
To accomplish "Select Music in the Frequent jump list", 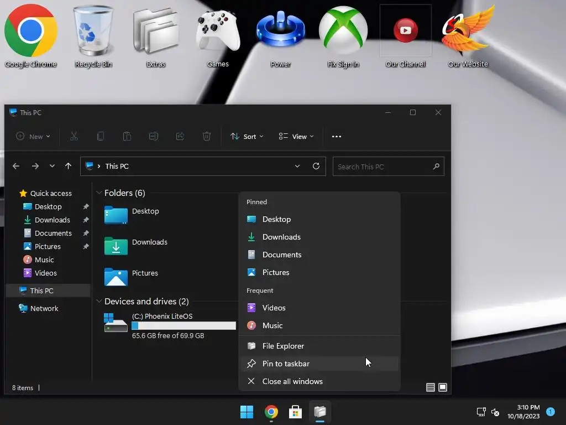I will 319,325.
